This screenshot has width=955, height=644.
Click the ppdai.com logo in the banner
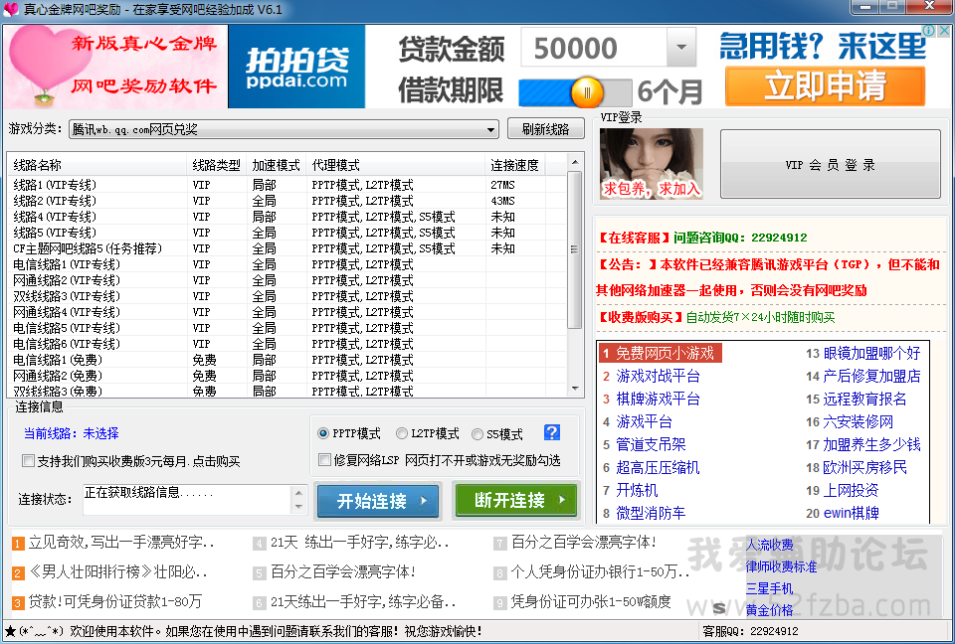point(296,67)
